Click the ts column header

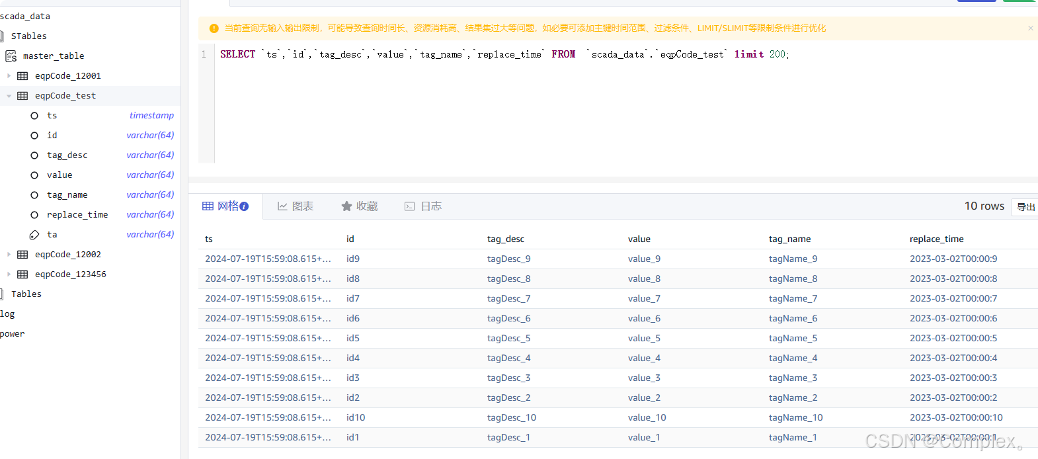(x=209, y=239)
